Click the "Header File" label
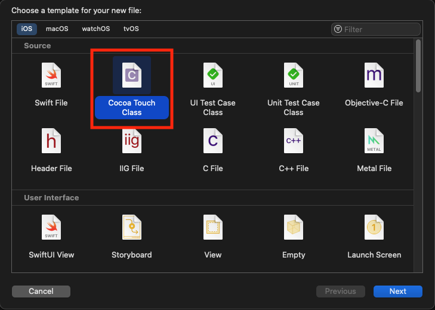 coord(51,168)
